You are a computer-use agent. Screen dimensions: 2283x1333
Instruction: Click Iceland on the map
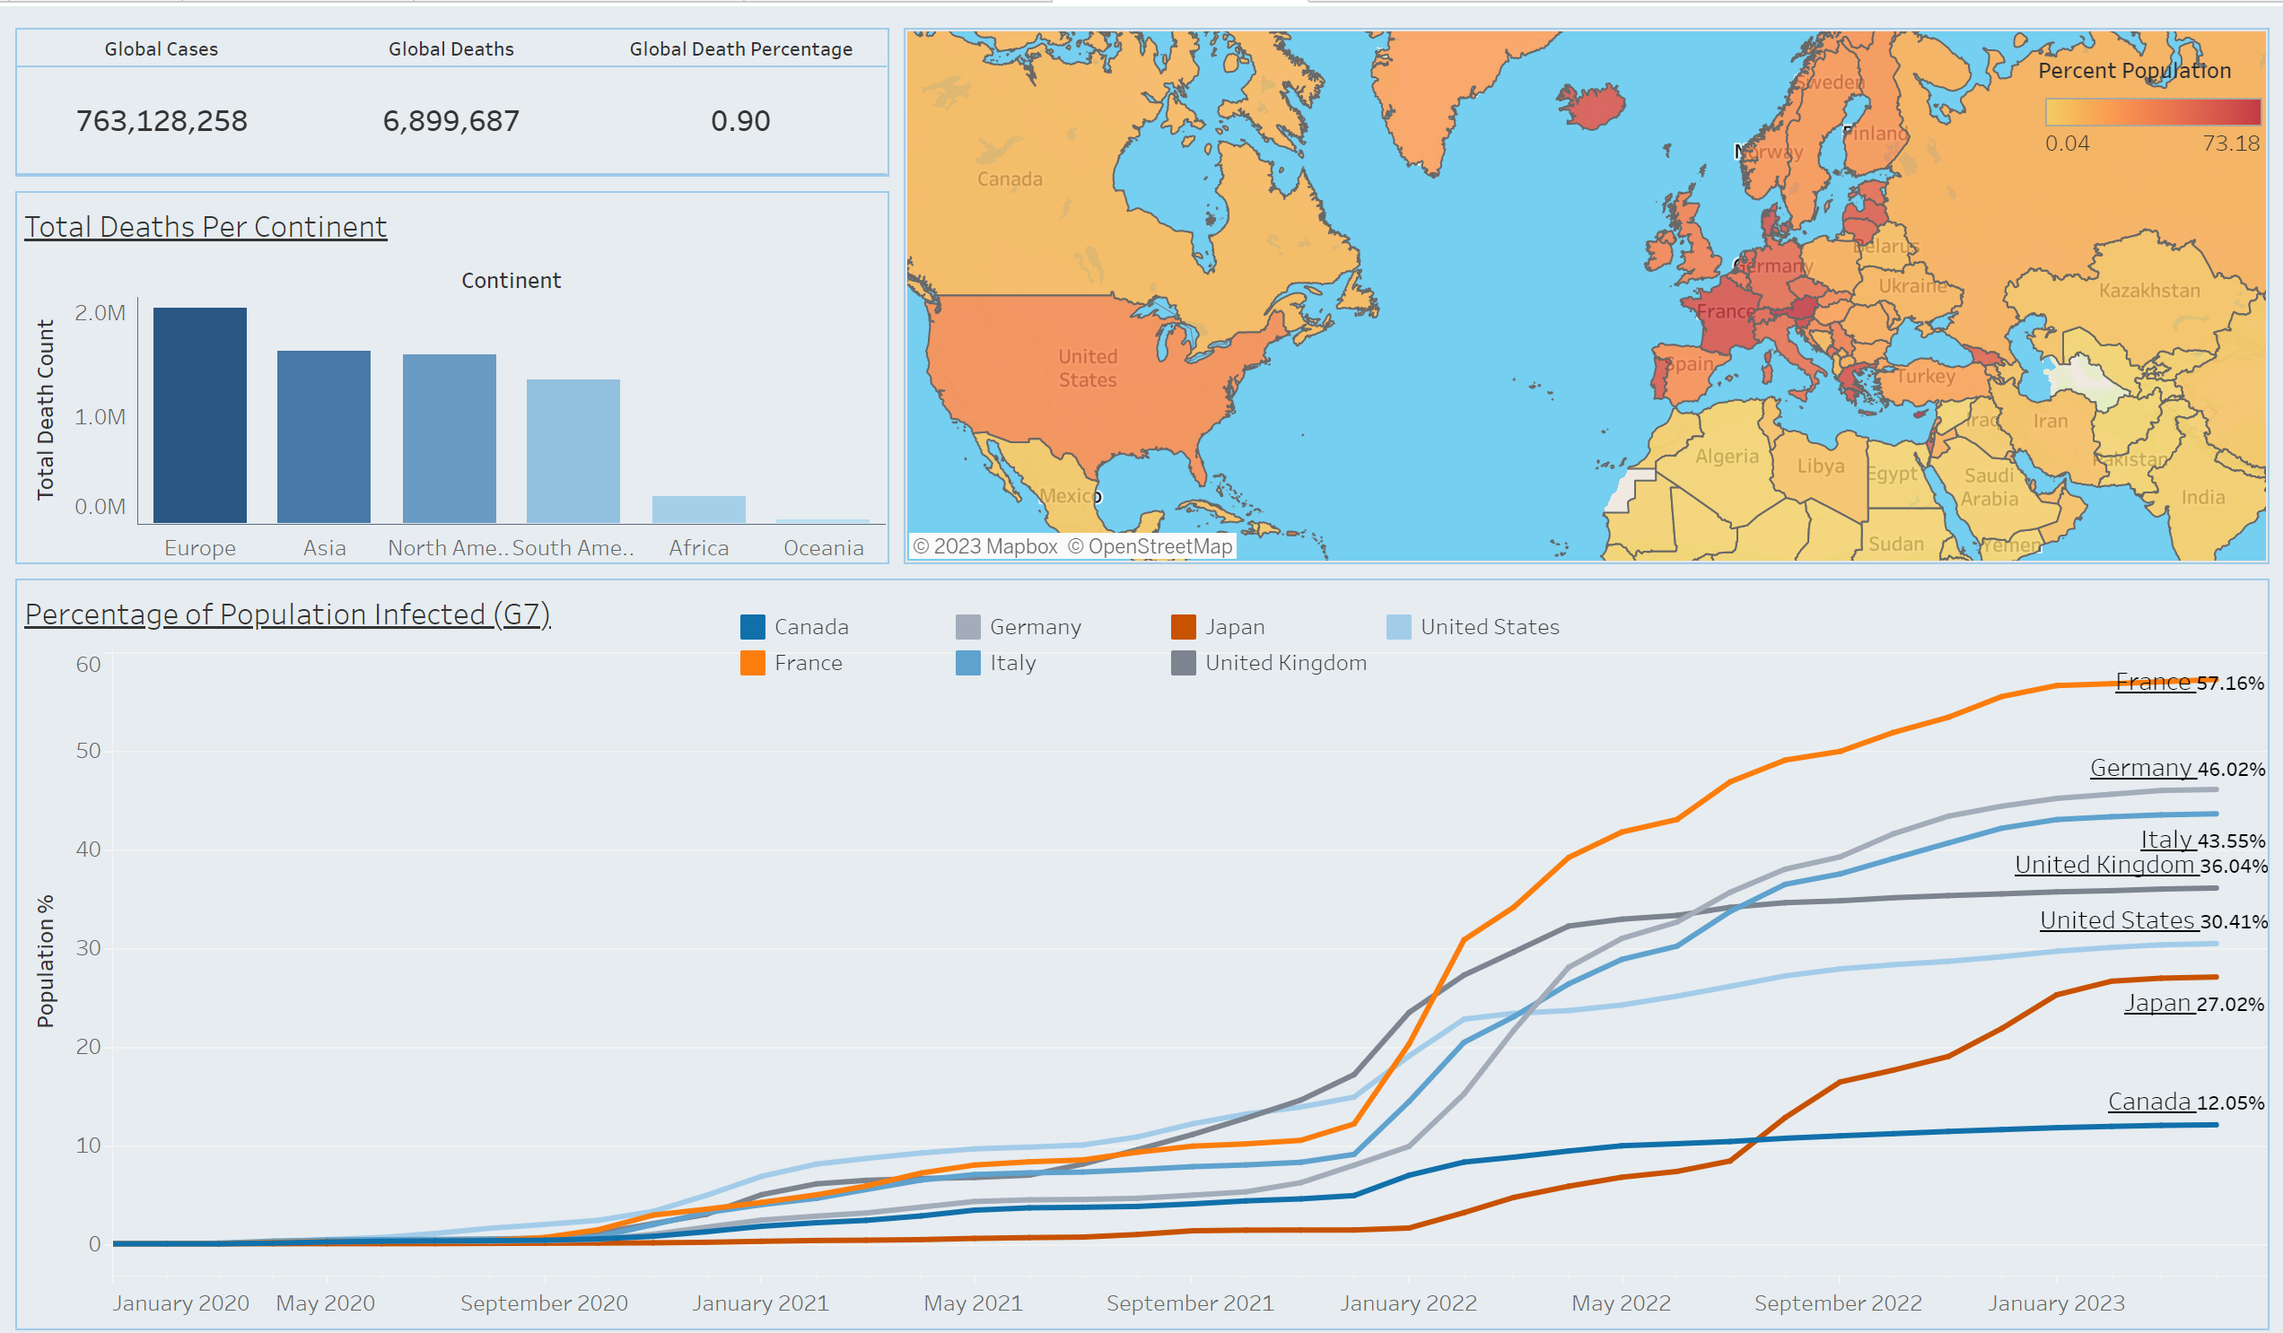click(1594, 106)
